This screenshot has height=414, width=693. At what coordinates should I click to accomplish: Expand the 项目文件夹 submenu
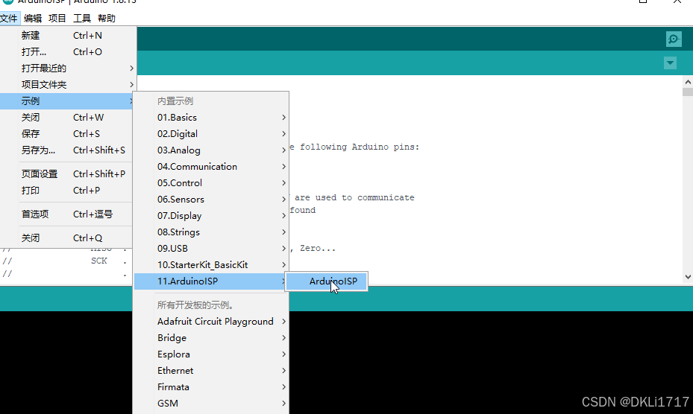(67, 84)
